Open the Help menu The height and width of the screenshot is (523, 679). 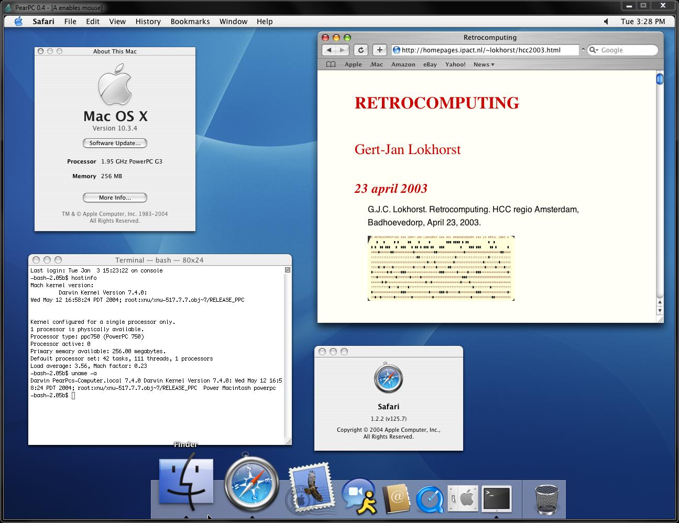pos(265,21)
